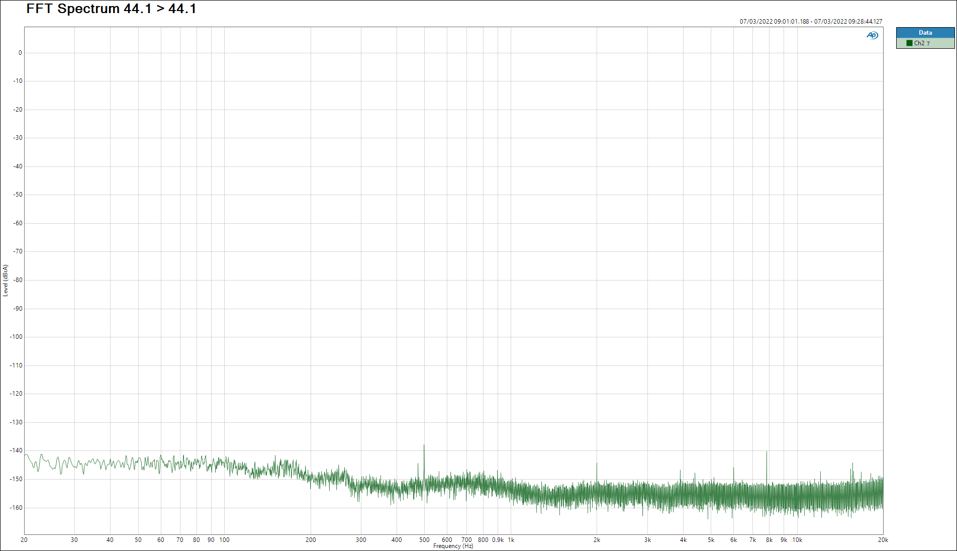
Task: Click the tall spectrum peak near 8k
Action: click(767, 453)
